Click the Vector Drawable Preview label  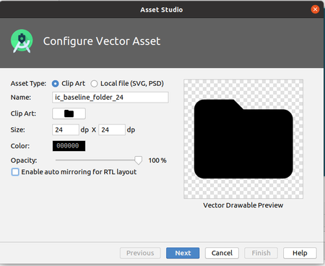(x=243, y=205)
